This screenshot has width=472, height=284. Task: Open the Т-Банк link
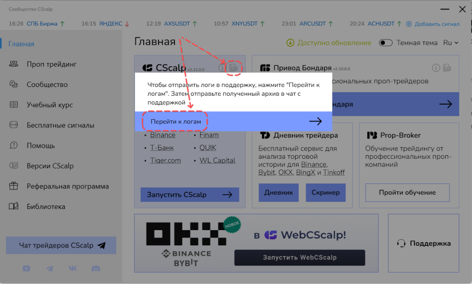(x=162, y=148)
